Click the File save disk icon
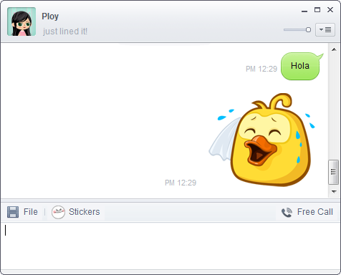Viewport: 341px width, 275px height. (13, 212)
